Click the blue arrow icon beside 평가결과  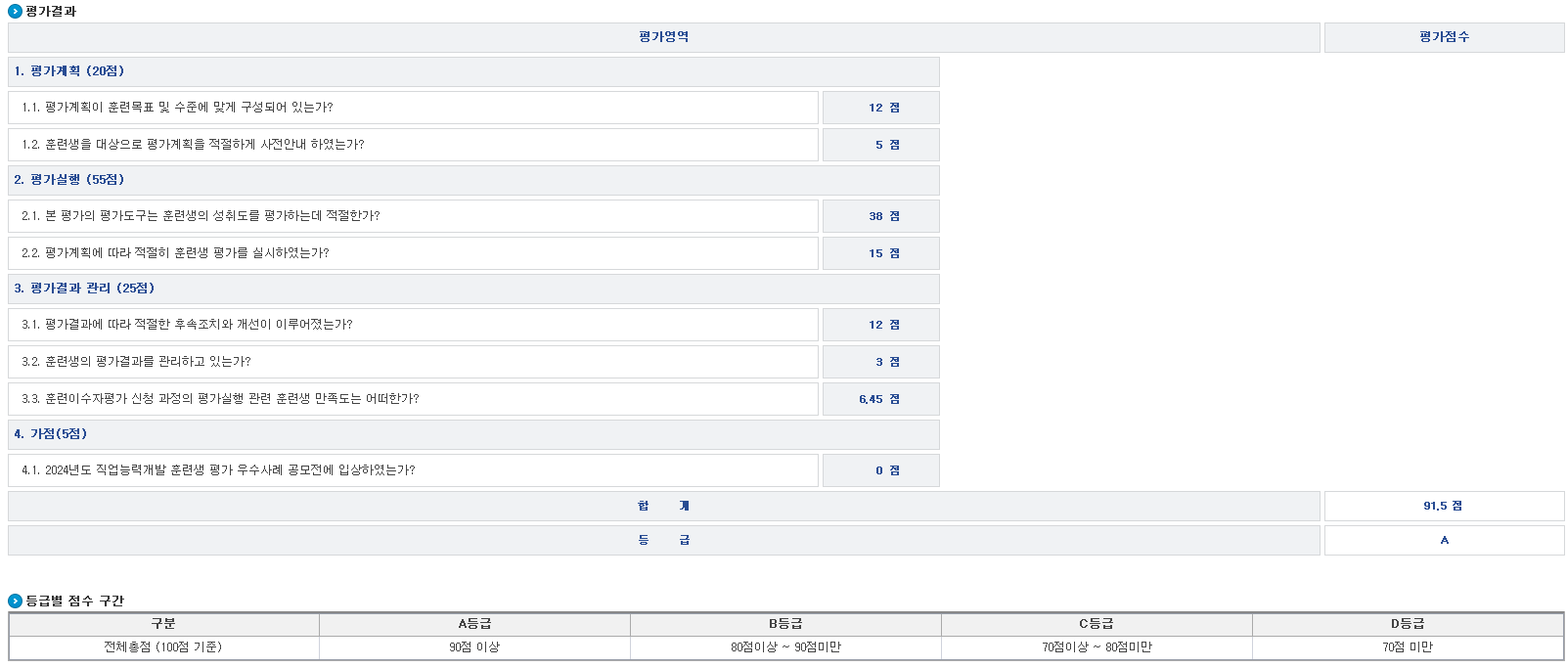(x=15, y=12)
